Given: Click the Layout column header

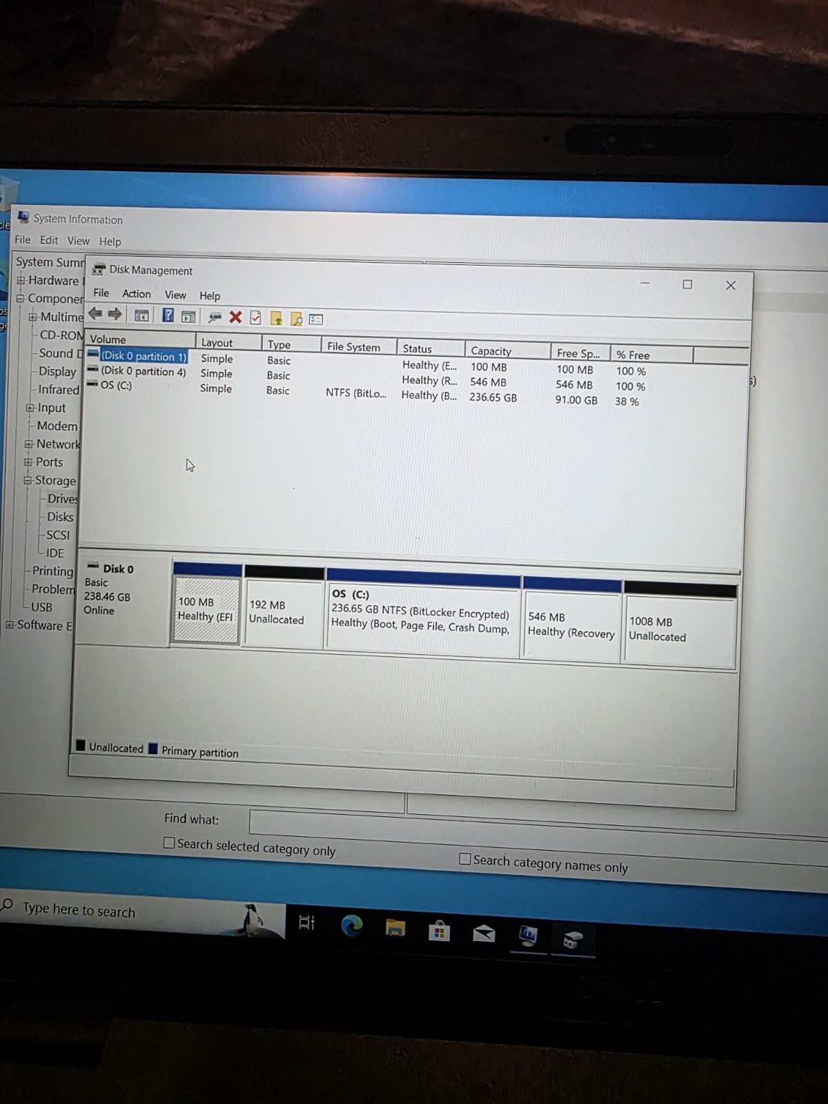Looking at the screenshot, I should [x=229, y=342].
